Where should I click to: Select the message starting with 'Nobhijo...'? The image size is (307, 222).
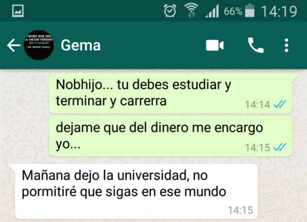coord(170,93)
